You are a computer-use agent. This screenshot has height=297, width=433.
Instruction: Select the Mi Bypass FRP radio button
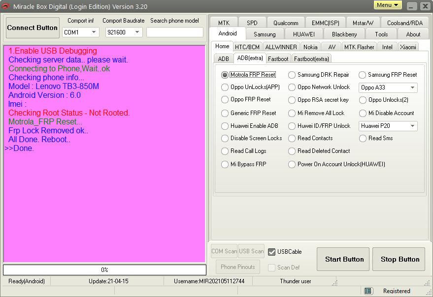225,164
